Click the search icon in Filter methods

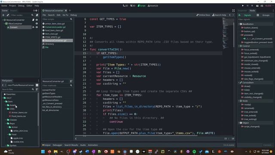click(71, 85)
